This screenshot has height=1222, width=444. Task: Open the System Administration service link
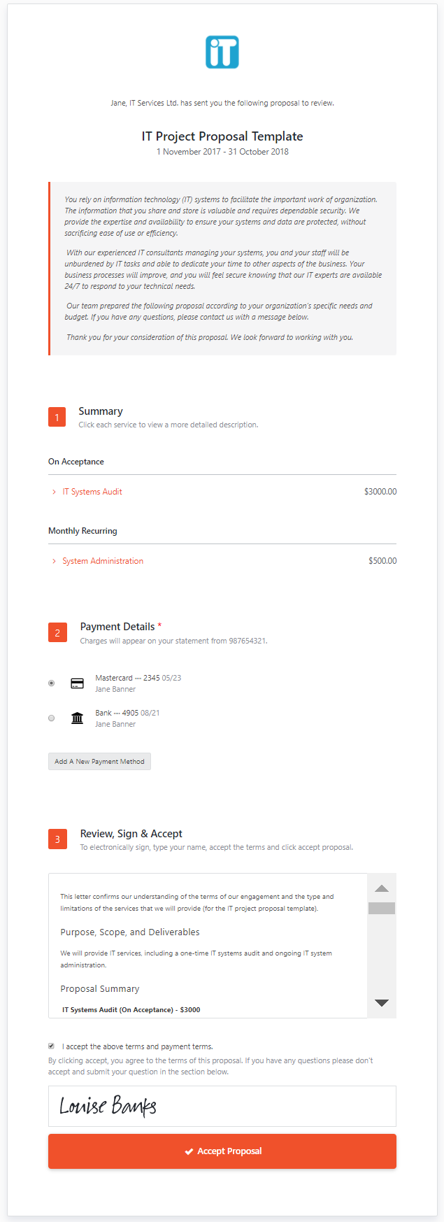point(103,561)
